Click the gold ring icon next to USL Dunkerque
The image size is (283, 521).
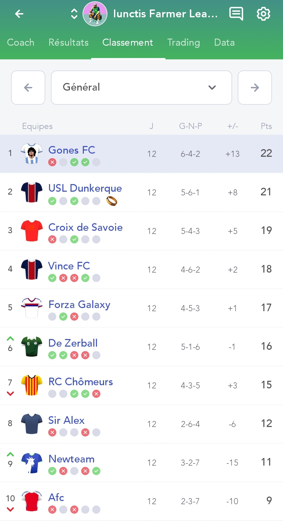coord(112,201)
